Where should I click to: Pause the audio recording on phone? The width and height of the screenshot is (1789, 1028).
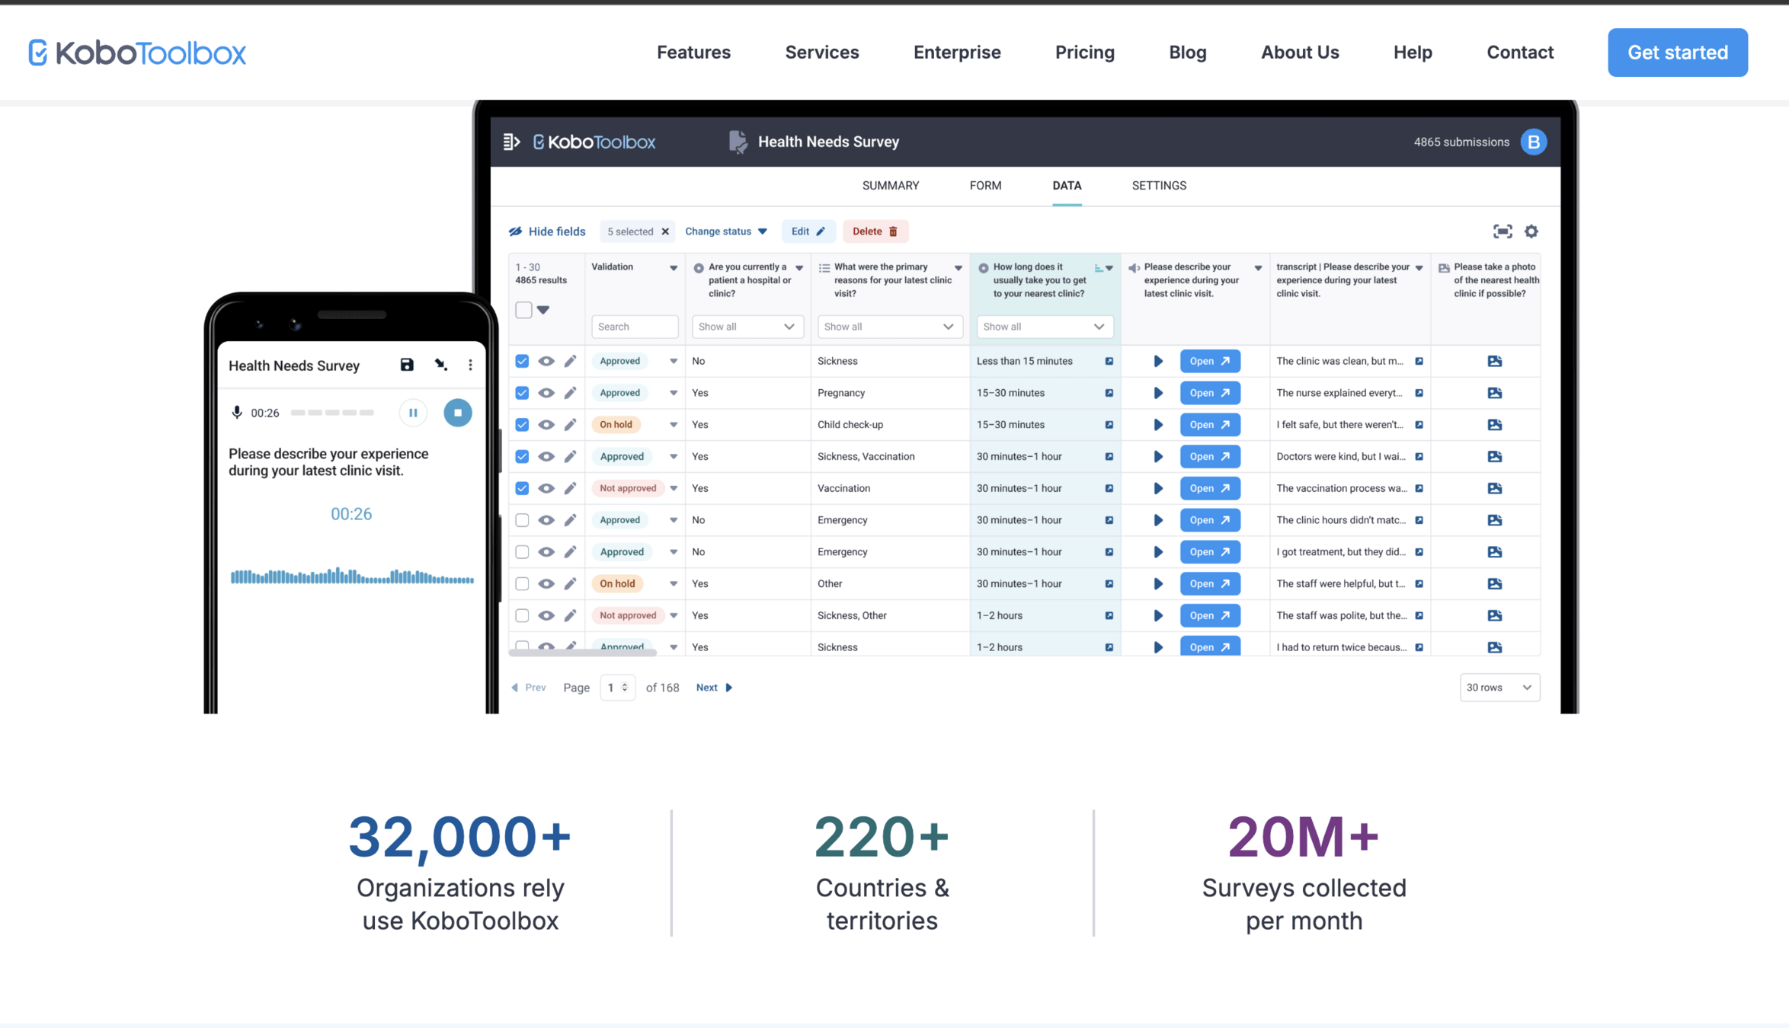click(413, 413)
